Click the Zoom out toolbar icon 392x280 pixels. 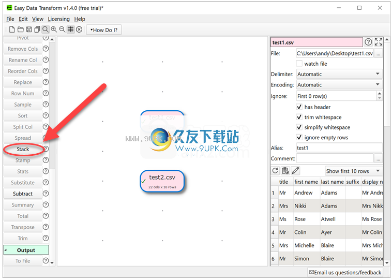pos(62,30)
